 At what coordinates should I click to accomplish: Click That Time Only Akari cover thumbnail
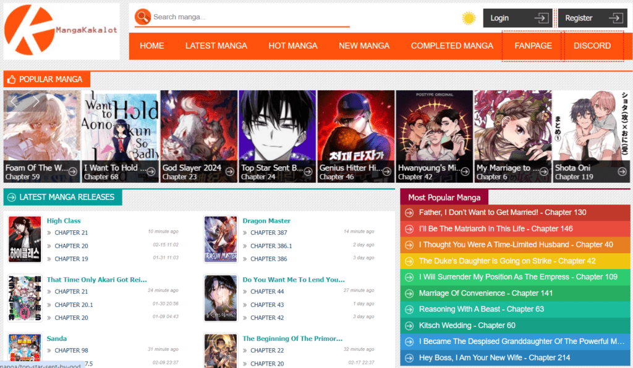[x=25, y=298]
